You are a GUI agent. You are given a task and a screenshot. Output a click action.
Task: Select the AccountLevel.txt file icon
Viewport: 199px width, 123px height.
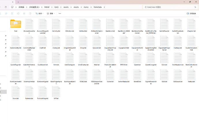(x=29, y=24)
